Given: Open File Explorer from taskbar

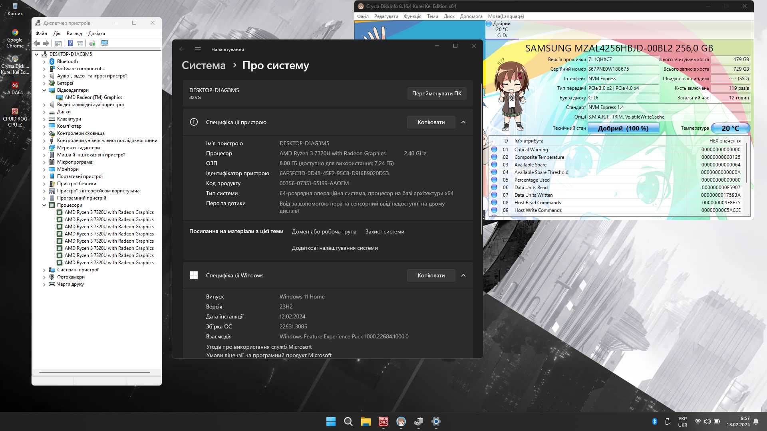Looking at the screenshot, I should (366, 421).
